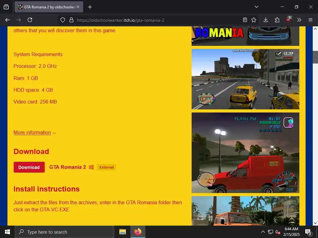The image size is (318, 238).
Task: Select the System Requirements label
Action: point(39,55)
